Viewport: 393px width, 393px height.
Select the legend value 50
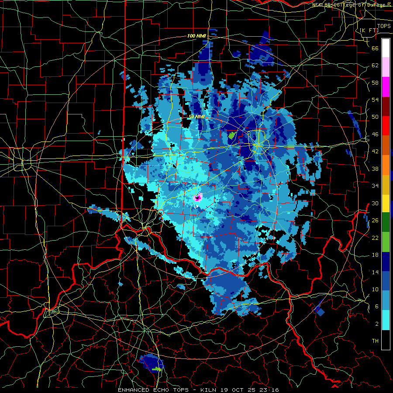(375, 117)
